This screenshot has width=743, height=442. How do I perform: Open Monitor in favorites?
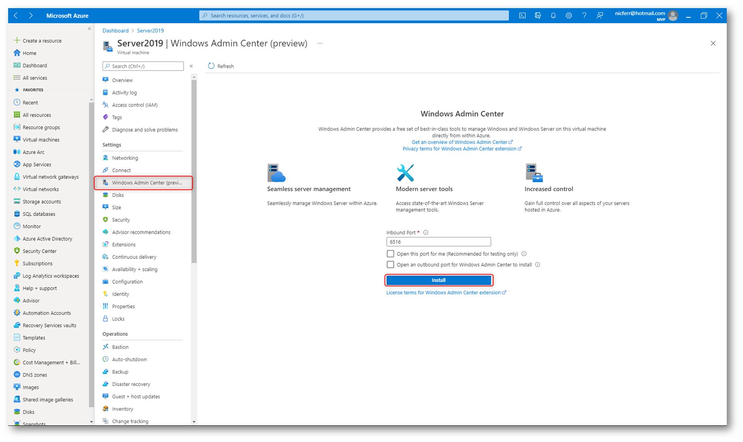coord(31,226)
